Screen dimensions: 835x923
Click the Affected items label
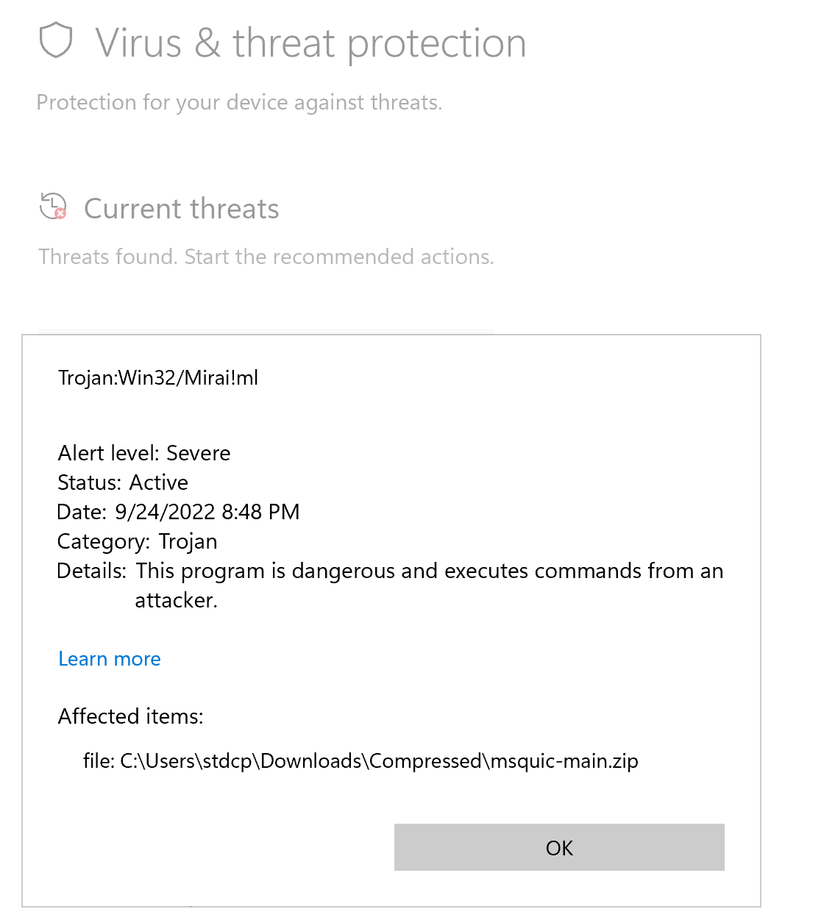(x=130, y=716)
